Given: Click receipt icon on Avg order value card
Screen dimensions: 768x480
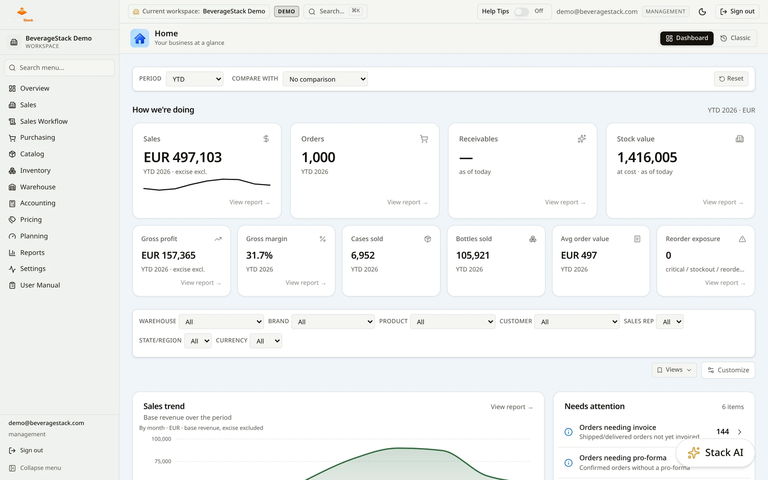Looking at the screenshot, I should (637, 239).
